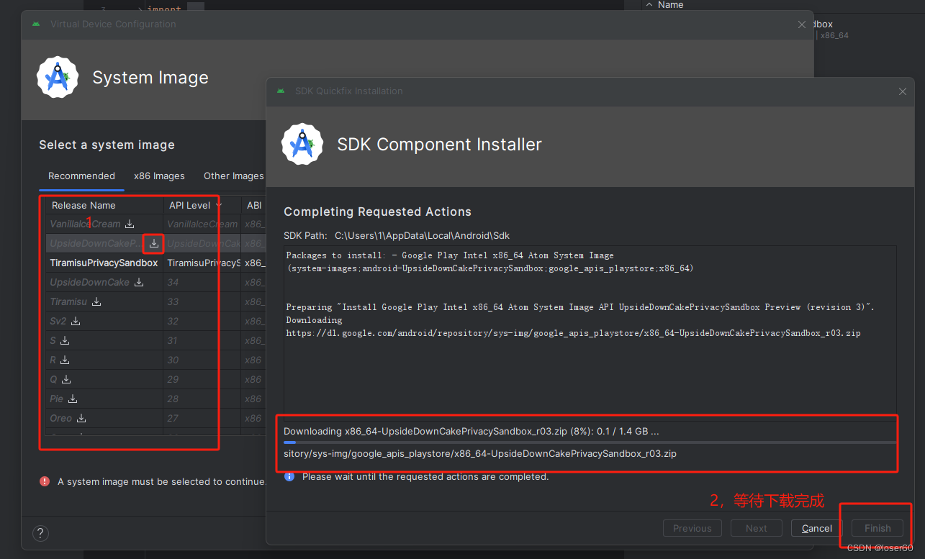
Task: Click the Downloading x86_64 status line
Action: pyautogui.click(x=471, y=432)
